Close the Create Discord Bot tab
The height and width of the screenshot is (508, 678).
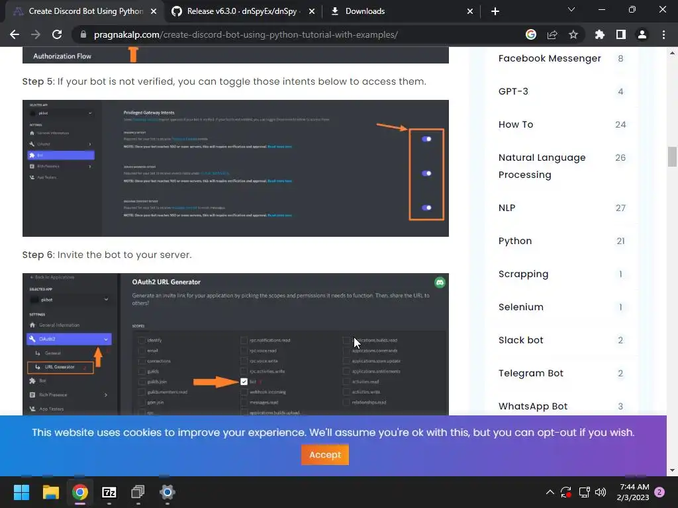point(154,11)
